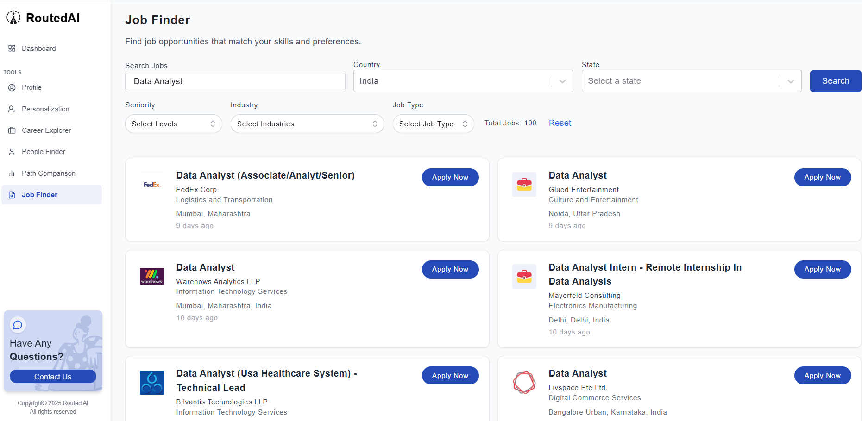Open the Seniority Select Levels dropdown
862x421 pixels.
click(173, 124)
